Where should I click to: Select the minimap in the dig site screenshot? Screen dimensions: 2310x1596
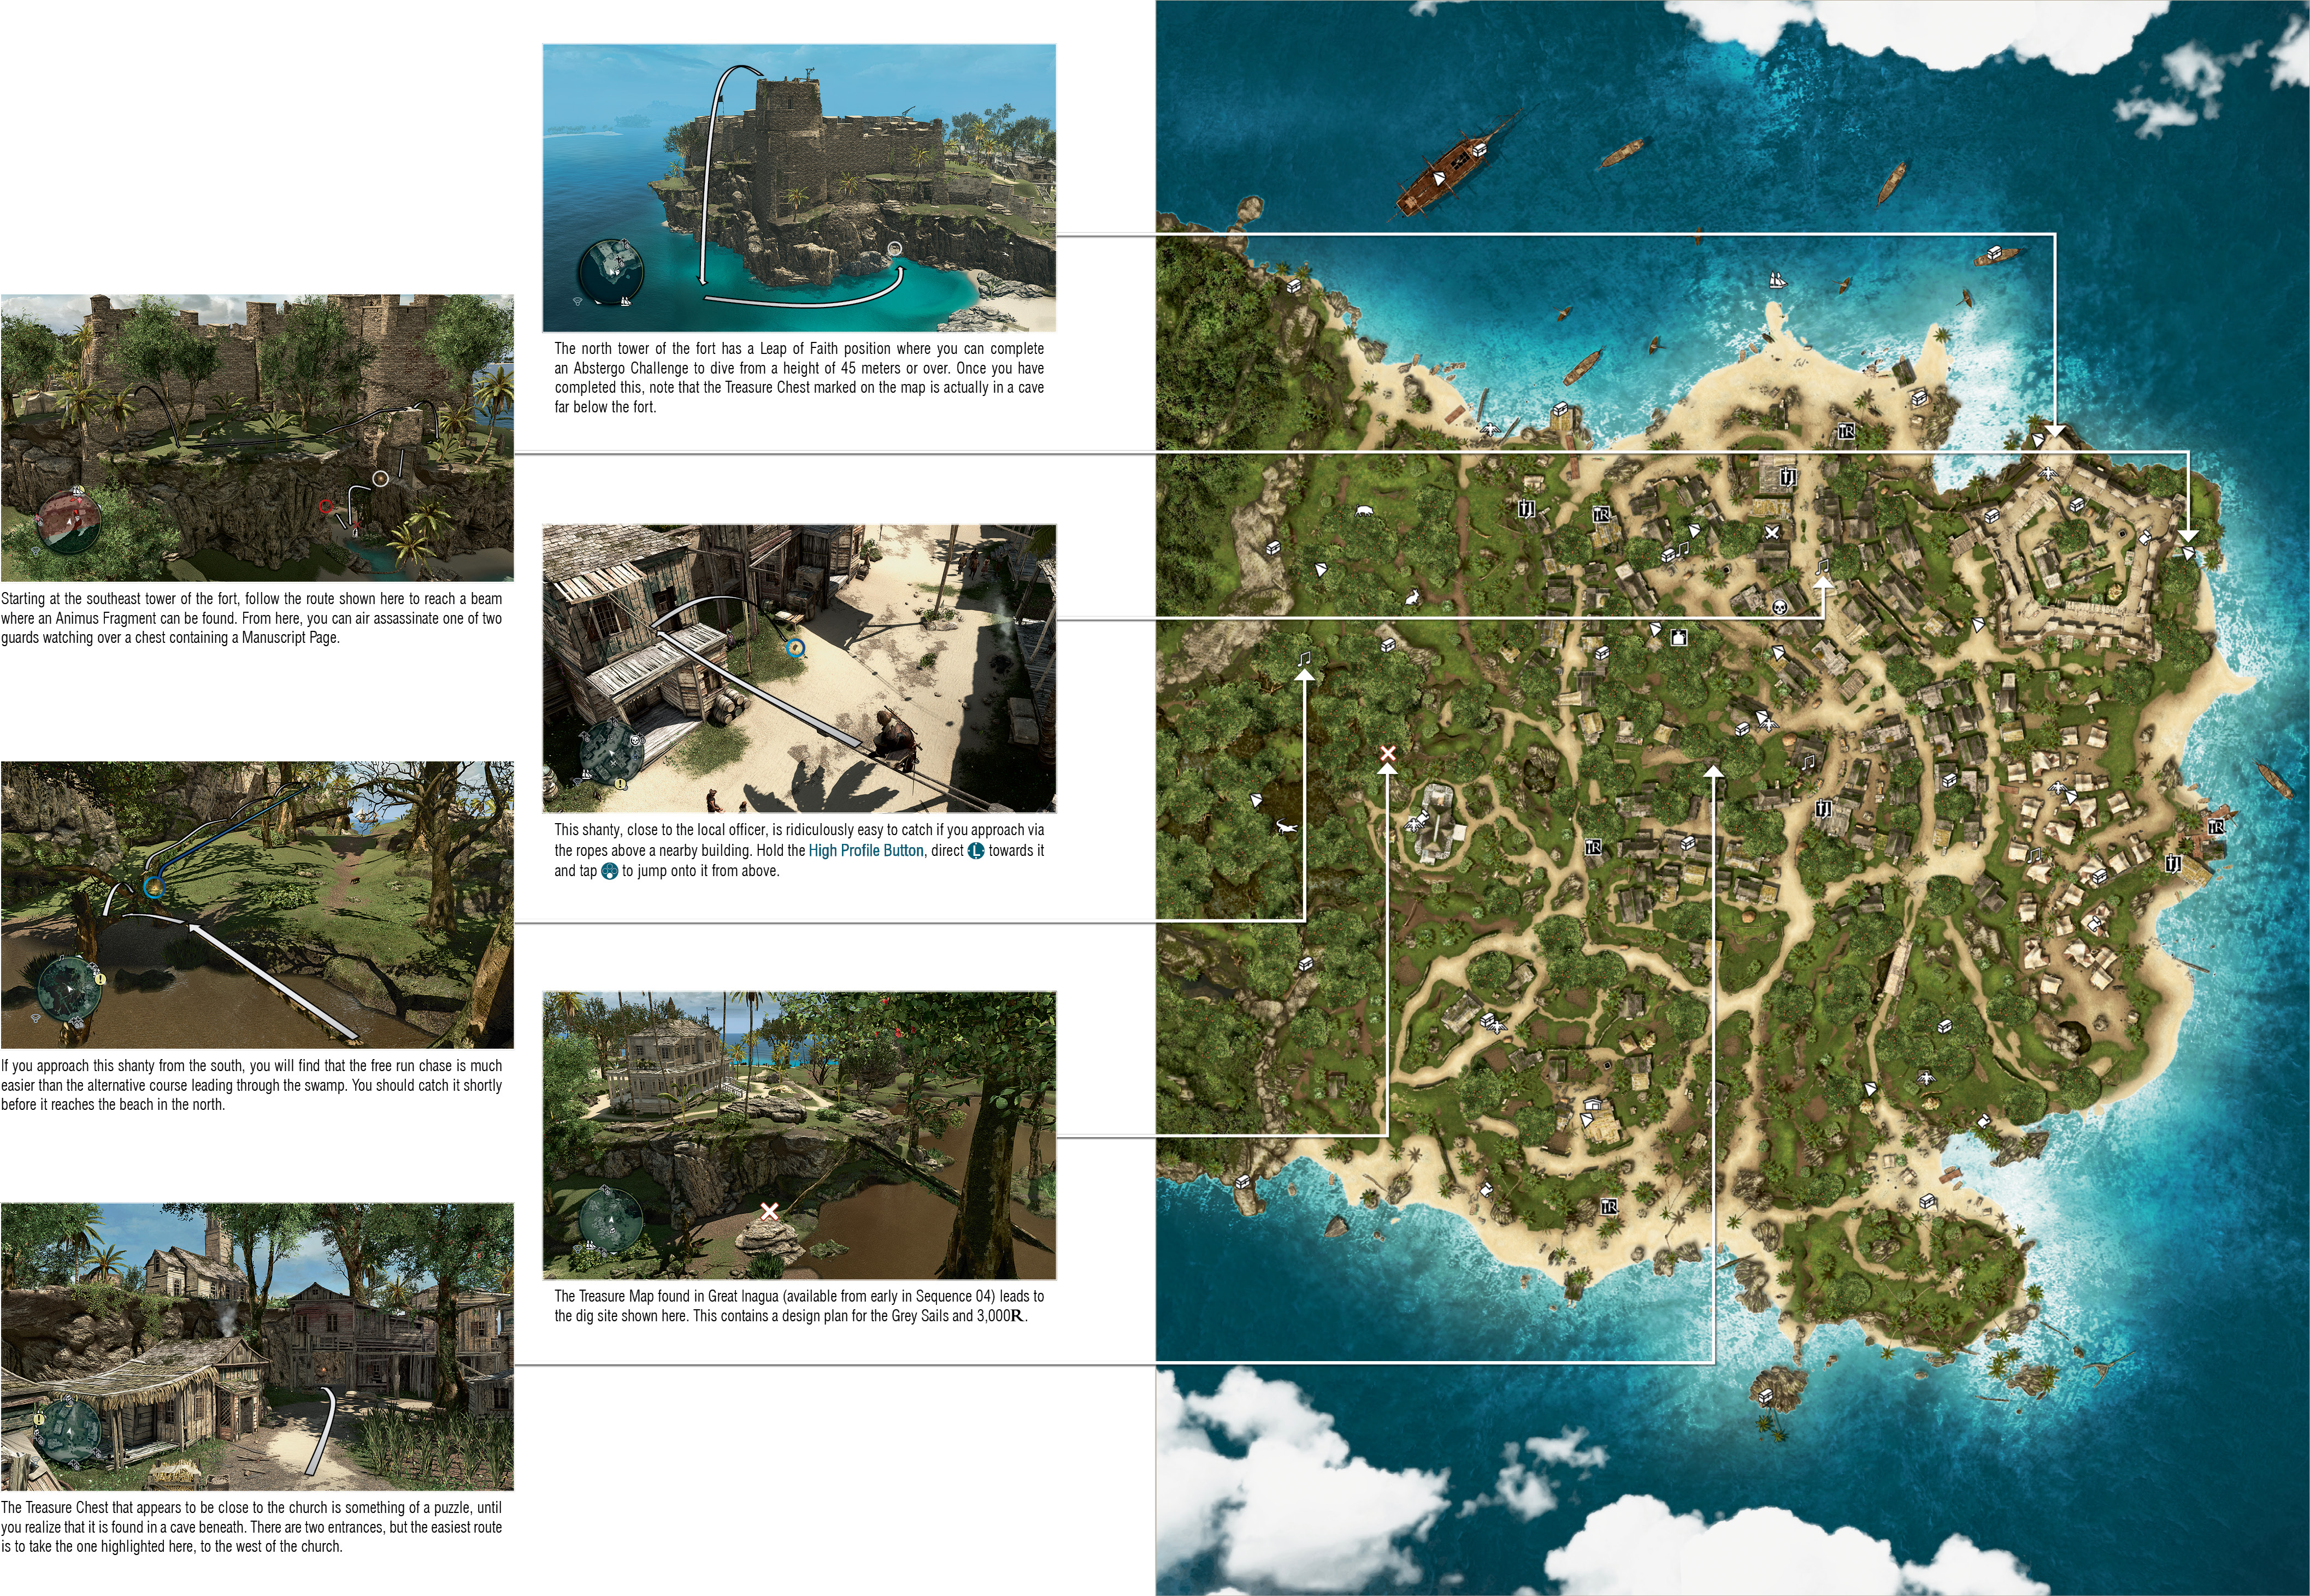pyautogui.click(x=611, y=1219)
